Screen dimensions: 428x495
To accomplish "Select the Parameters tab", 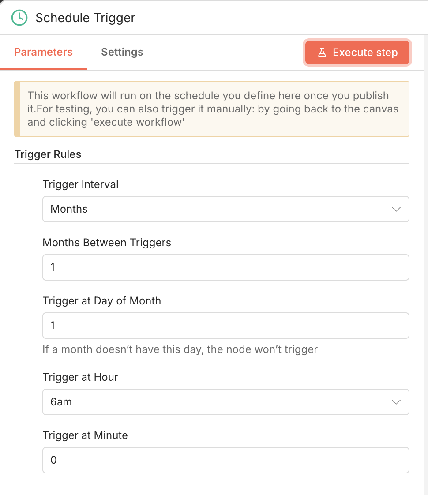I will pyautogui.click(x=43, y=52).
